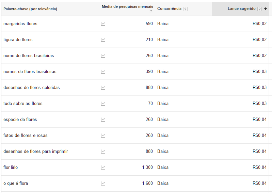
Task: Open trend chart for tudo sobre as flores
Action: (x=103, y=104)
